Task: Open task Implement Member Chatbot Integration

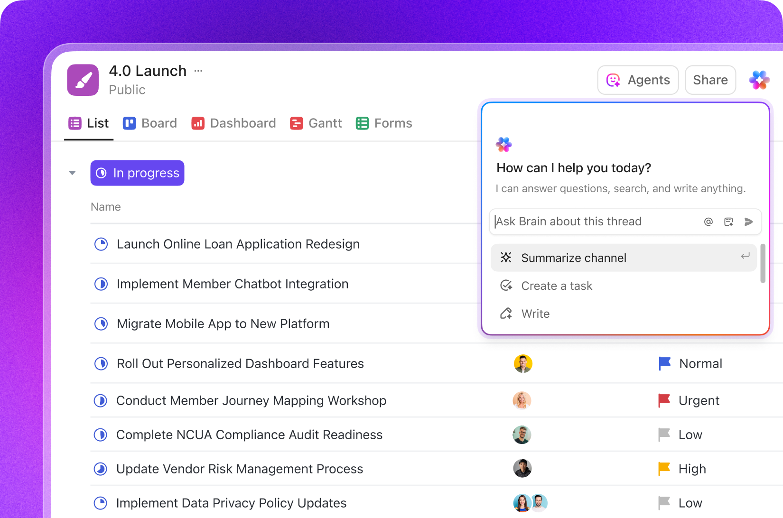Action: click(233, 284)
